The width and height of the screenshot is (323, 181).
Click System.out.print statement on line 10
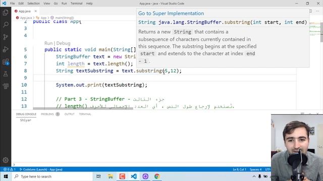pos(101,85)
